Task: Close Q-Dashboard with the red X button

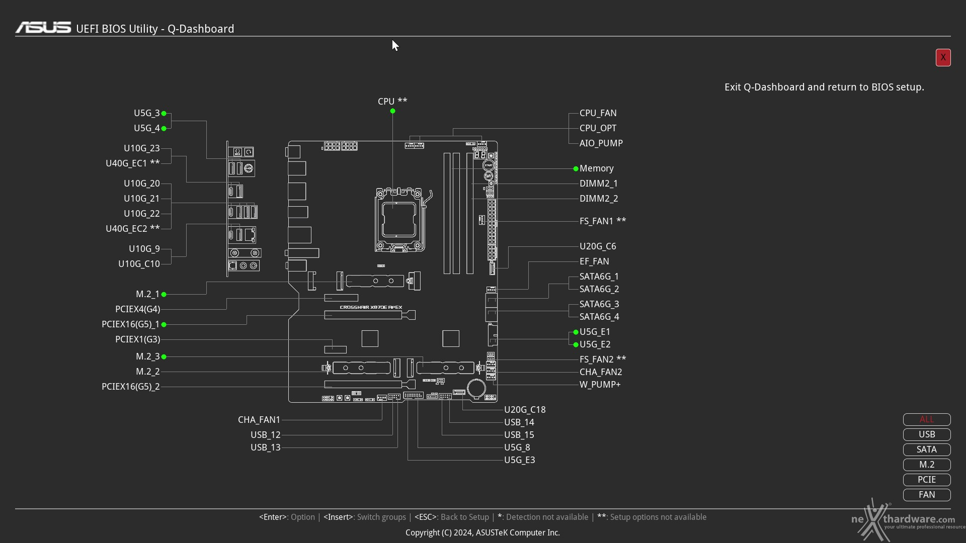Action: pyautogui.click(x=943, y=58)
